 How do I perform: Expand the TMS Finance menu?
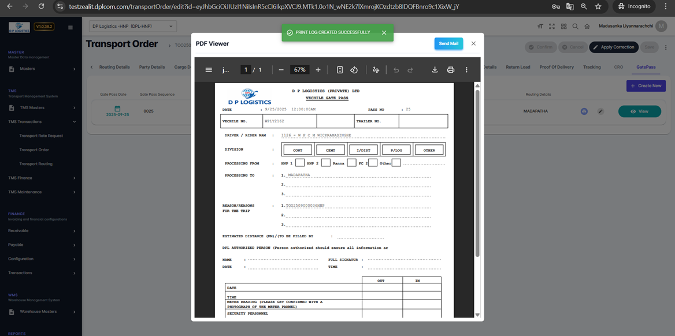point(41,178)
